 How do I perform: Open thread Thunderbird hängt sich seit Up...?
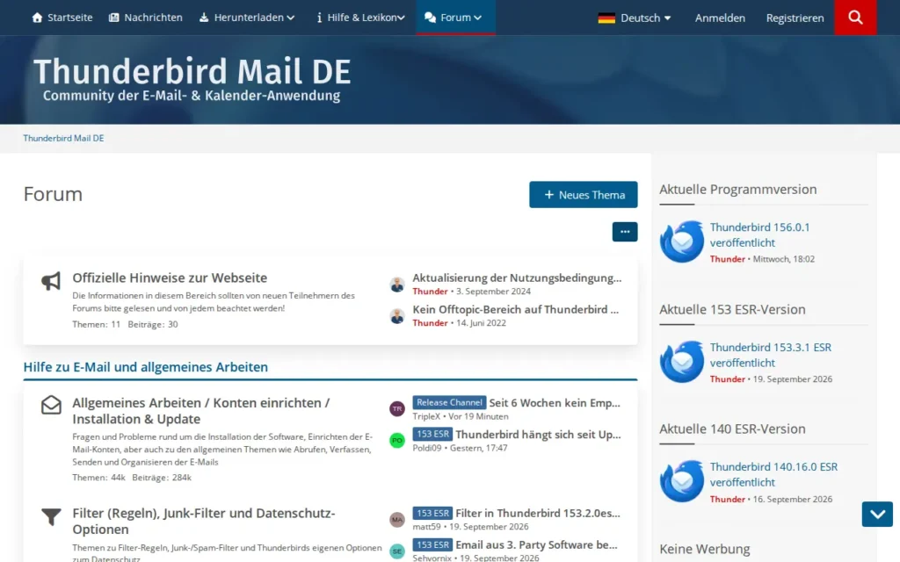pyautogui.click(x=538, y=434)
